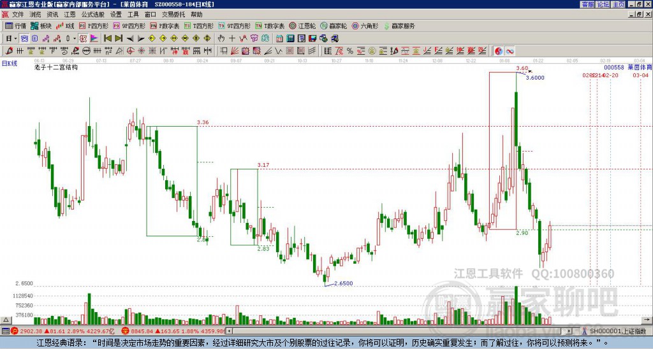Select the percent % retracement tool

coord(350,51)
